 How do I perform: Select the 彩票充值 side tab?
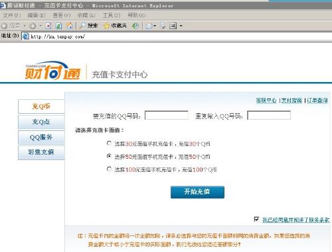pyautogui.click(x=41, y=152)
